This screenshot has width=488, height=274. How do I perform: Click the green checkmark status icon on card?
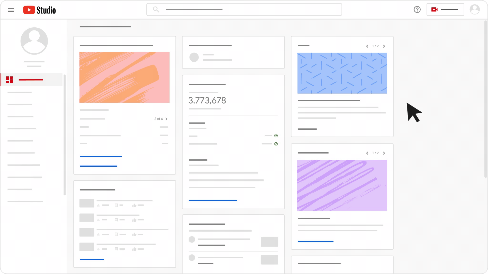pyautogui.click(x=276, y=135)
